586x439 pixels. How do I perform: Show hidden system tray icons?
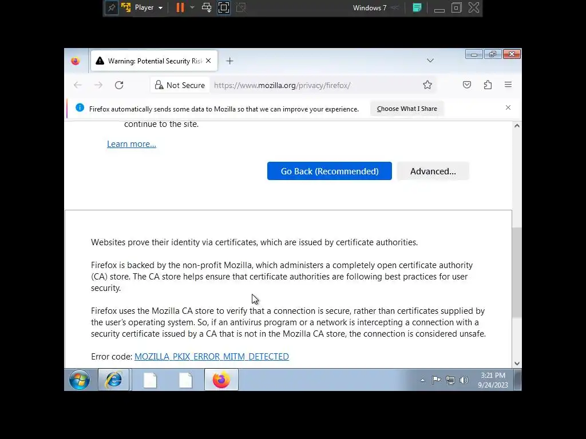click(422, 380)
